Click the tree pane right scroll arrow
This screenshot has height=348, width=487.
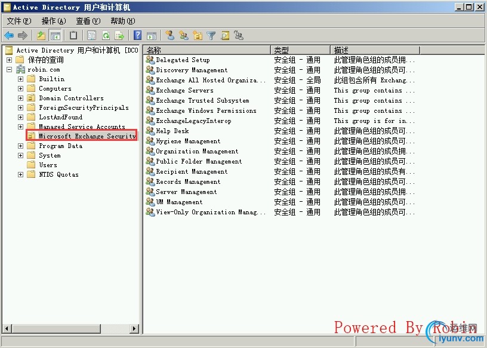(134, 328)
